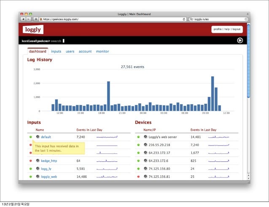Screen dimensions: 269x207
Task: Click green status dot for Loggly's web server
Action: 138,137
